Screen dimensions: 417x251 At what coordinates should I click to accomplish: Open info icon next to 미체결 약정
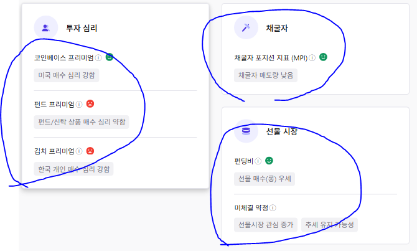[x=273, y=208]
